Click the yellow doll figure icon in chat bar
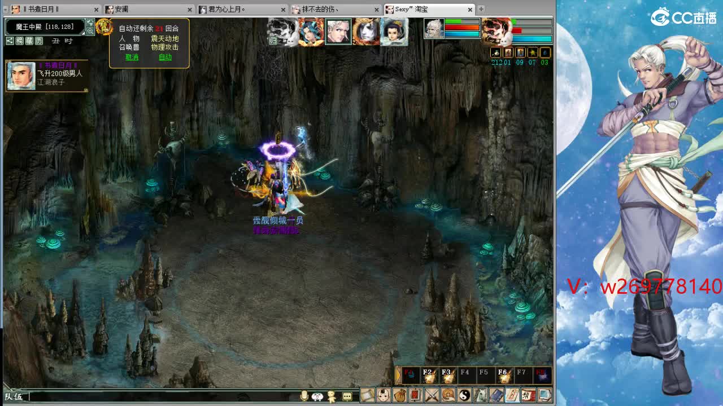Screen dimensions: 723x406 332,396
